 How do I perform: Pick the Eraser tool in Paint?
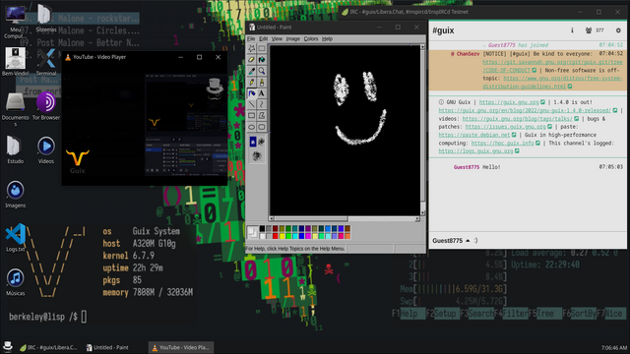click(x=252, y=60)
